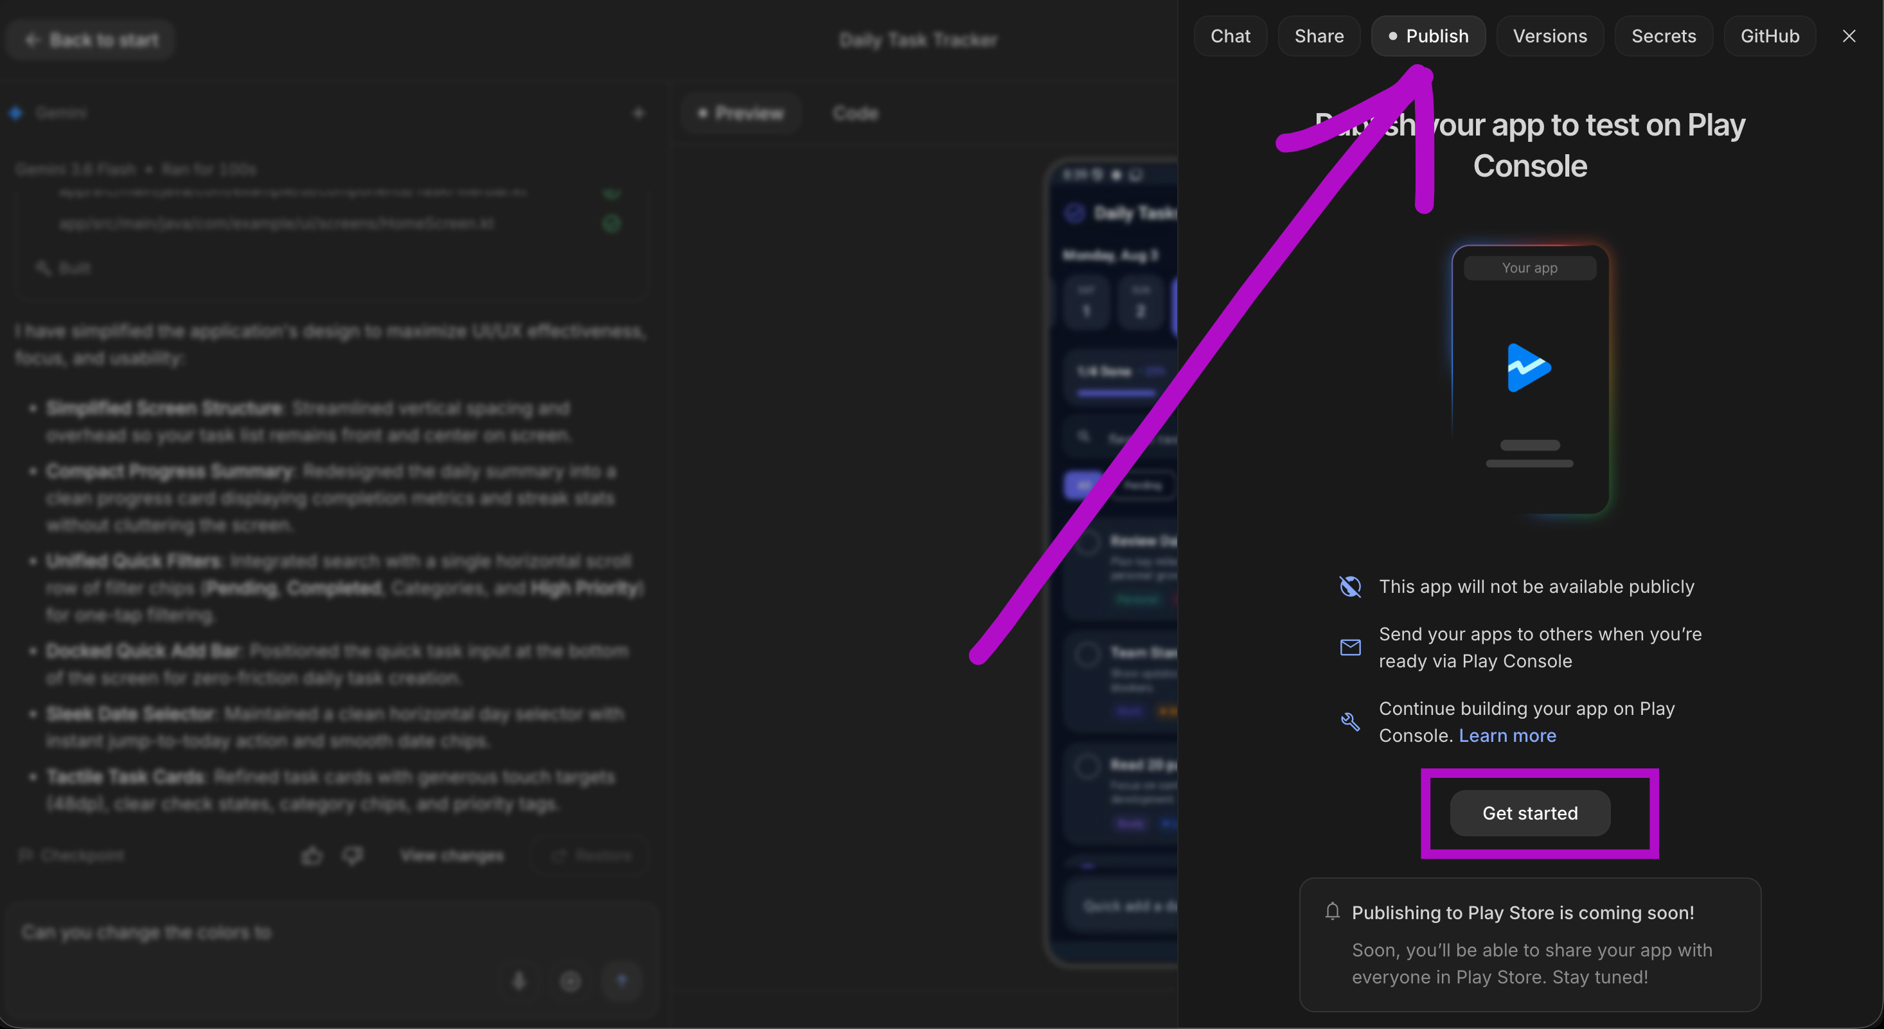Click the envelope icon beside Send your apps

click(1350, 647)
